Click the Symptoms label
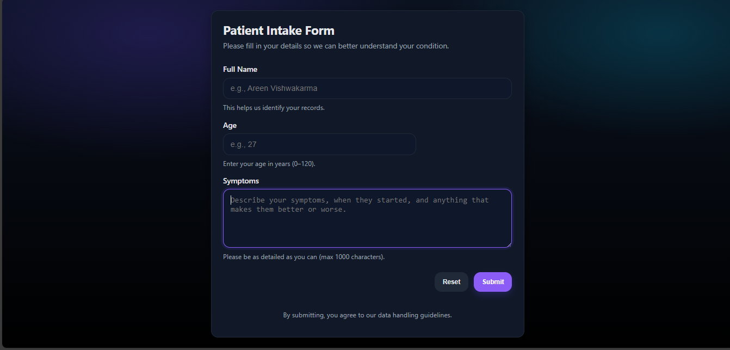Screen dimensions: 730x350 (241, 181)
